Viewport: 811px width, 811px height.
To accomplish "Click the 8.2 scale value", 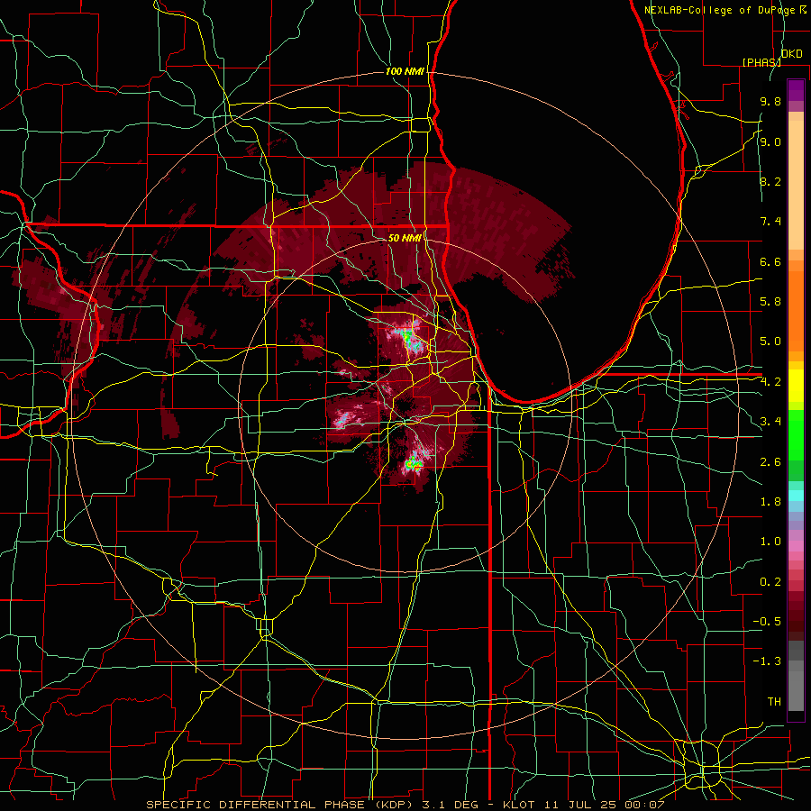I will pos(770,181).
